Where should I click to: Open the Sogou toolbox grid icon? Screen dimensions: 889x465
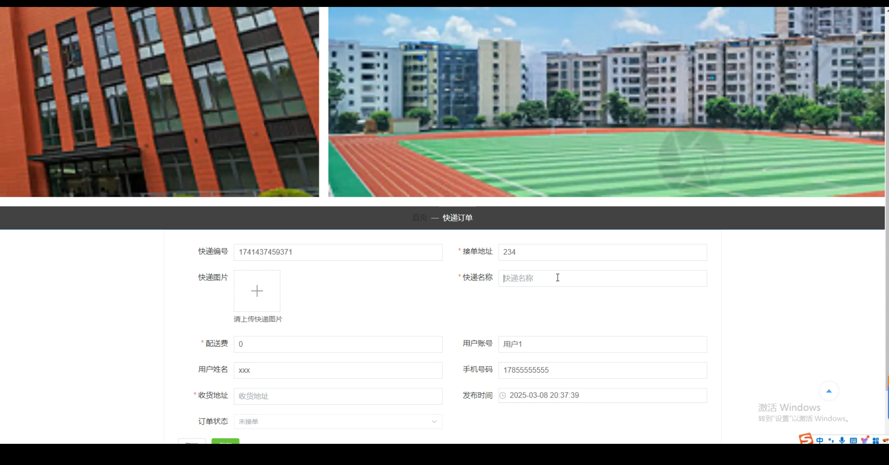[x=875, y=440]
